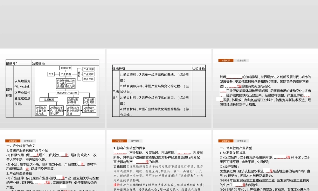This screenshot has height=191, width=318.
Task: Click the 含义 box beside 产业转型
Action: pyautogui.click(x=51, y=74)
